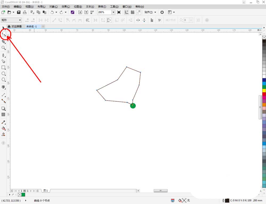Select the Crop tool
Image resolution: width=266 pixels, height=204 pixels.
(x=3, y=41)
